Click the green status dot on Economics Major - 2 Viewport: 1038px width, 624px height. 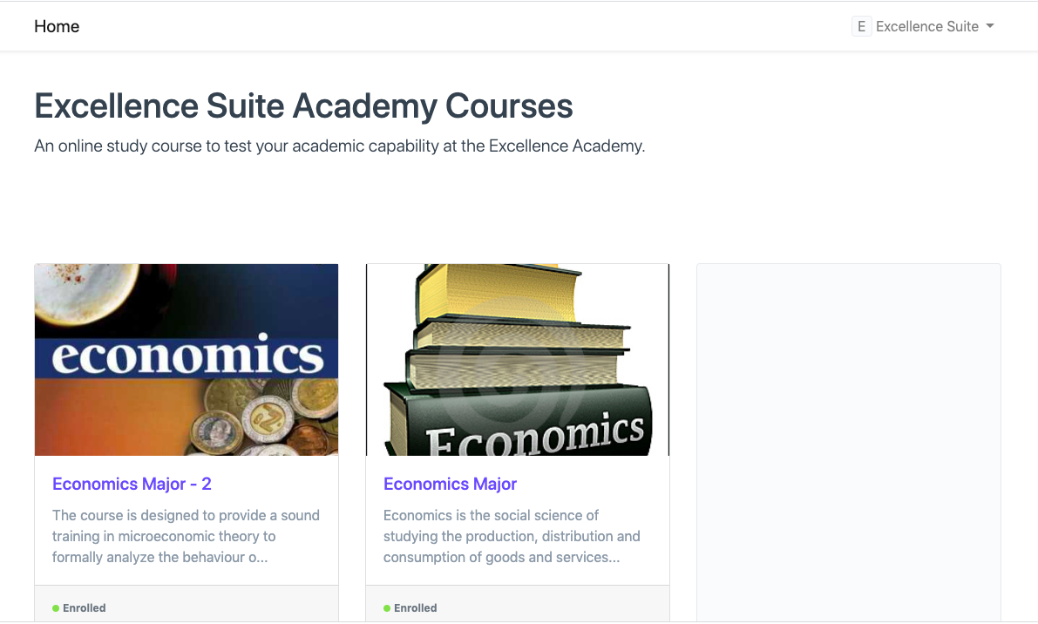pyautogui.click(x=56, y=607)
